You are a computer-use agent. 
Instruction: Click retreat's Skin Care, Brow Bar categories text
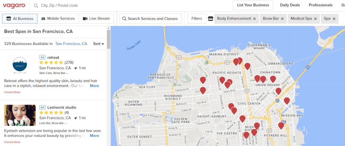pyautogui.click(x=54, y=73)
